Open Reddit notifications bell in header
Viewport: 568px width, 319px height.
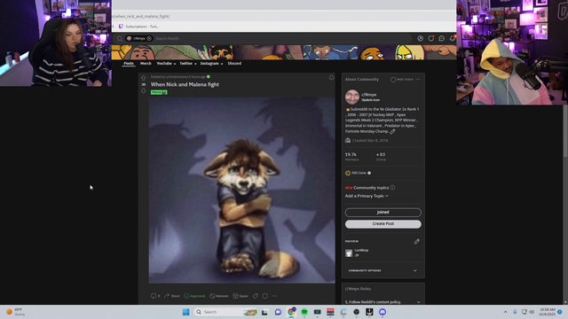tap(453, 38)
